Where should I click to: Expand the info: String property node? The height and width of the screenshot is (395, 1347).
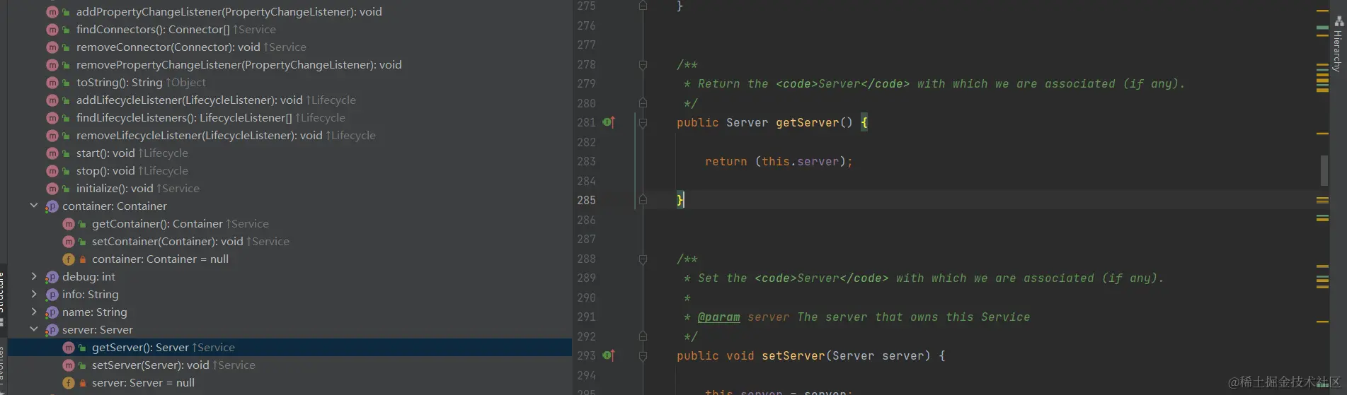tap(33, 294)
